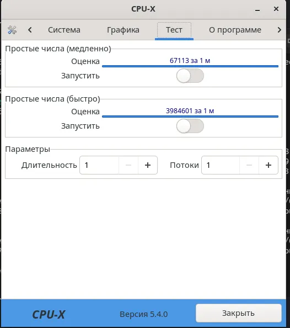Decrease Длительность with minus button
Viewport: 290px width, 328px height.
coord(128,165)
